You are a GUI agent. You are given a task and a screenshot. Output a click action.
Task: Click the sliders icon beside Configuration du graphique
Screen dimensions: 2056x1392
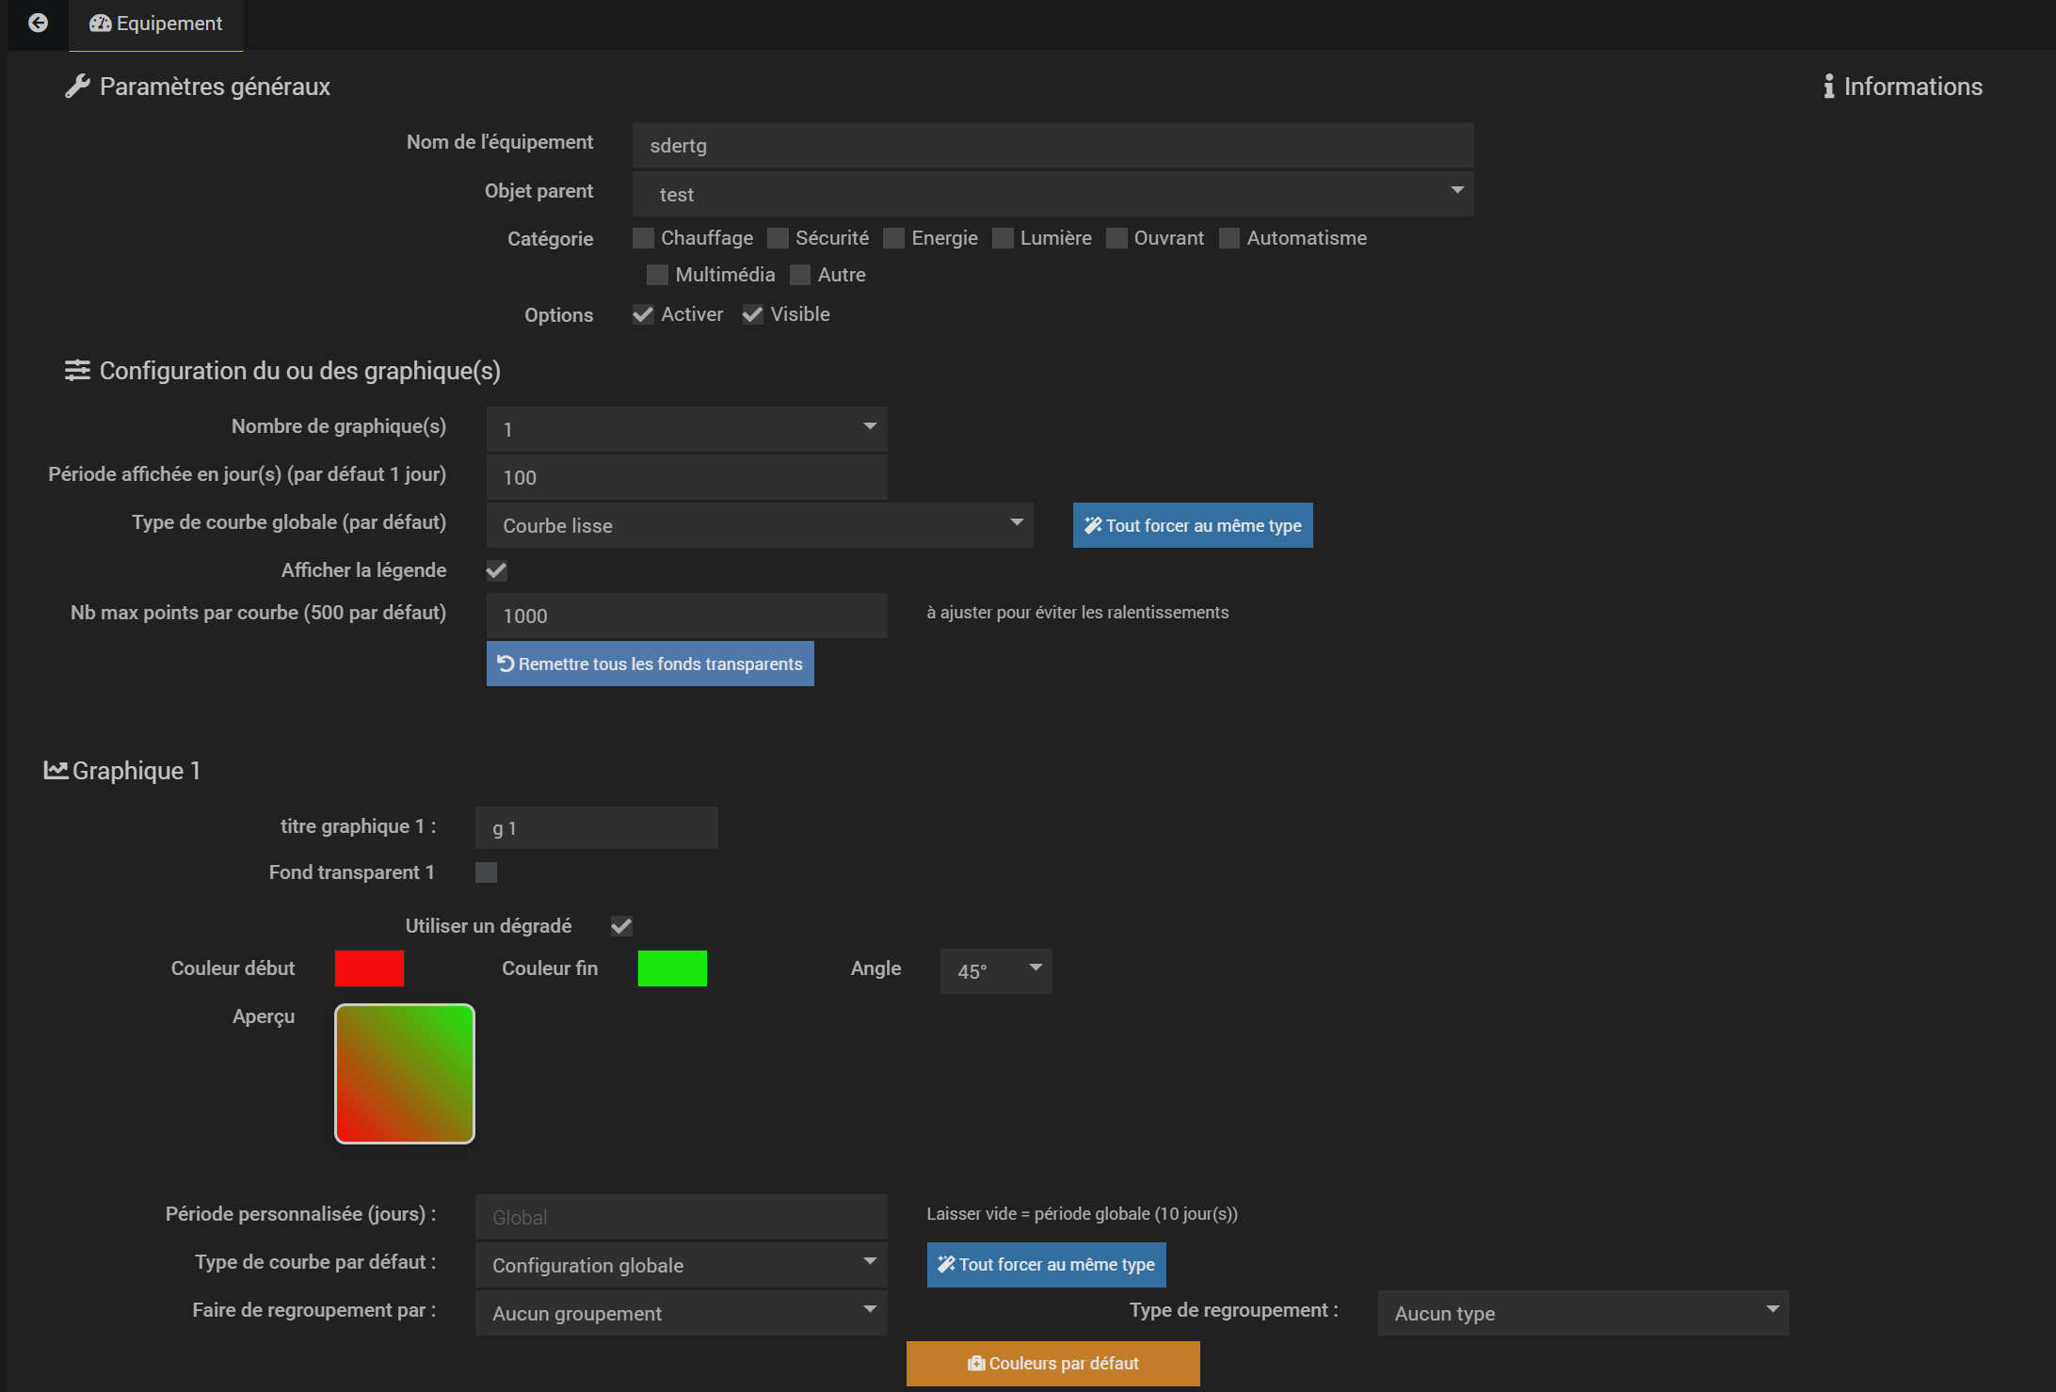point(77,371)
